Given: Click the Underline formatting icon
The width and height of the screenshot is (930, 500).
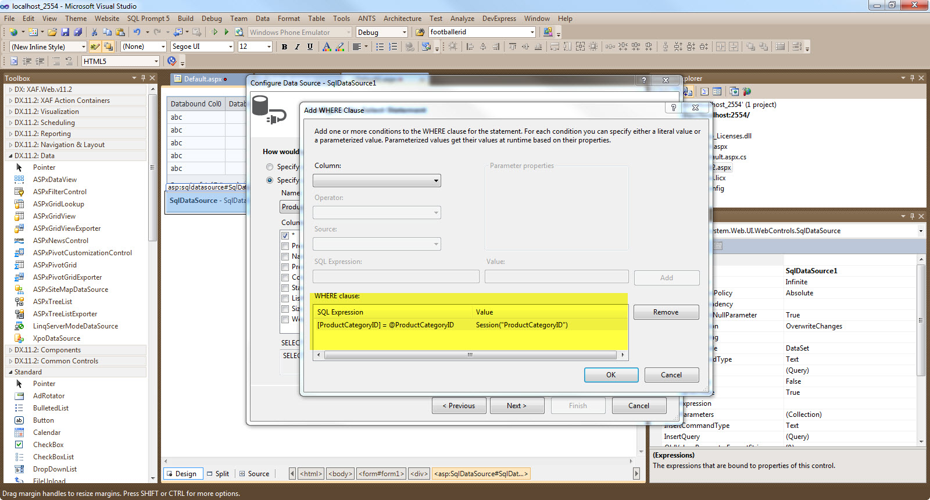Looking at the screenshot, I should 310,47.
